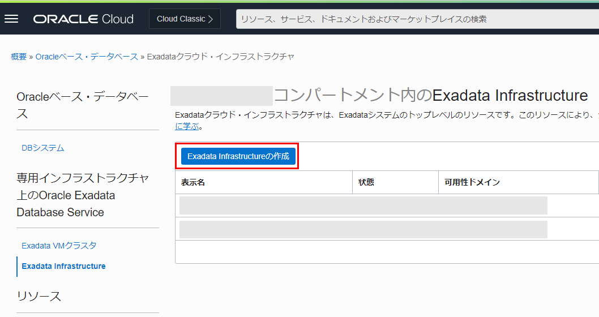Screen dimensions: 599x317
Task: Open the Cloud Classic switcher
Action: (185, 19)
